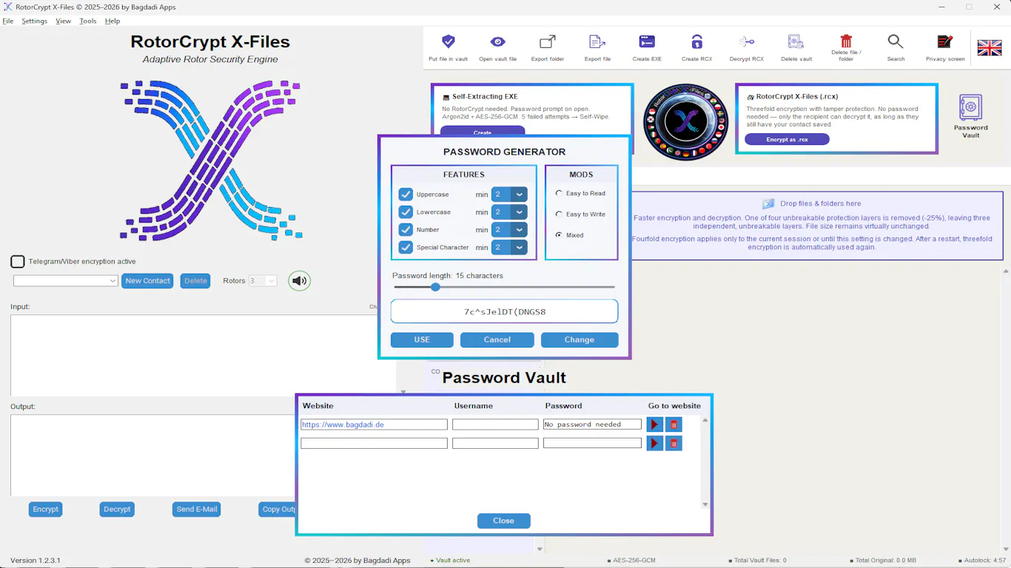
Task: Uncheck the Uppercase feature checkbox
Action: [x=406, y=195]
